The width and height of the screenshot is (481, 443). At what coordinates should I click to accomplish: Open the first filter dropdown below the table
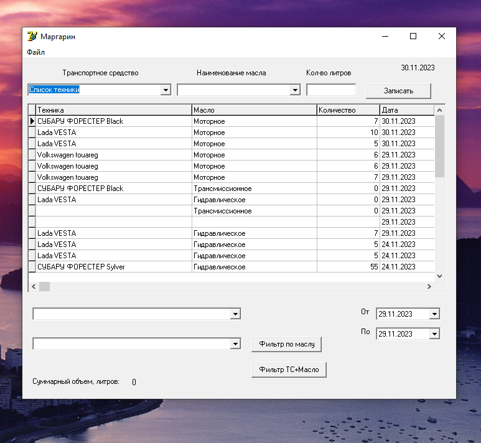tap(235, 314)
